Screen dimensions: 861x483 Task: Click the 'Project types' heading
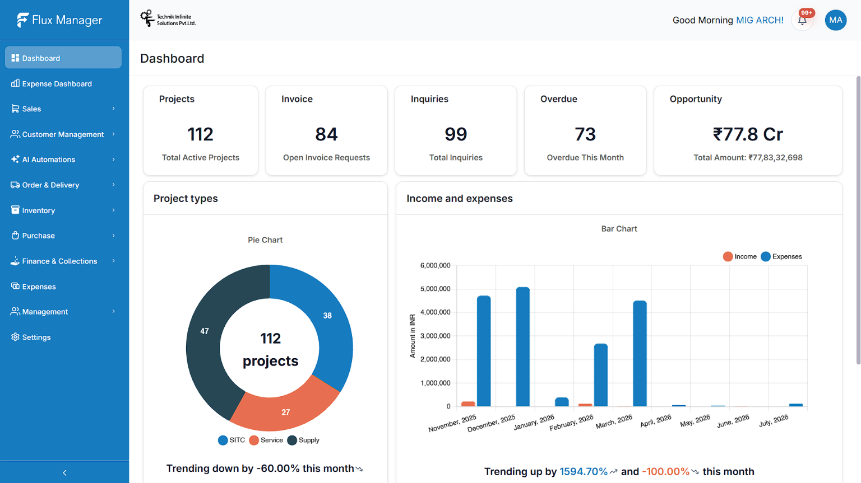(186, 199)
